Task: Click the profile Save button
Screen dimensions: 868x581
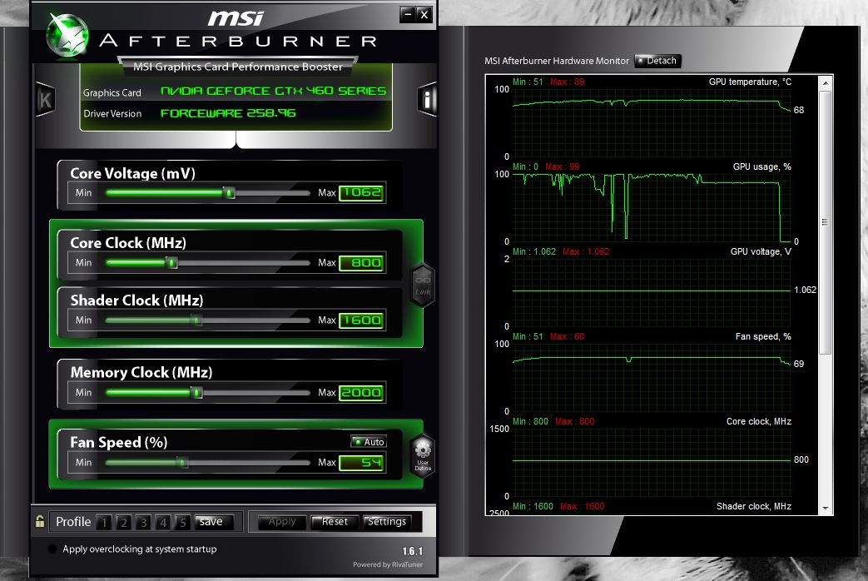Action: pos(214,522)
